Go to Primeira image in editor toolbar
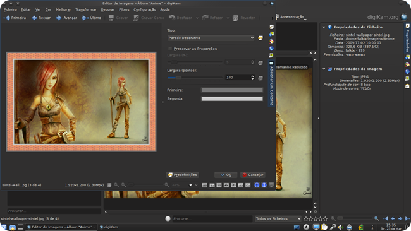Viewport: 411px width, 231px height. pyautogui.click(x=15, y=18)
